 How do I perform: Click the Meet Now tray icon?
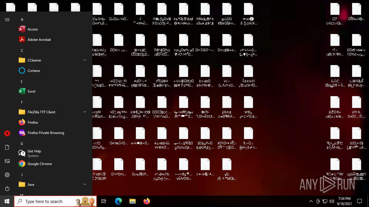tap(318, 201)
